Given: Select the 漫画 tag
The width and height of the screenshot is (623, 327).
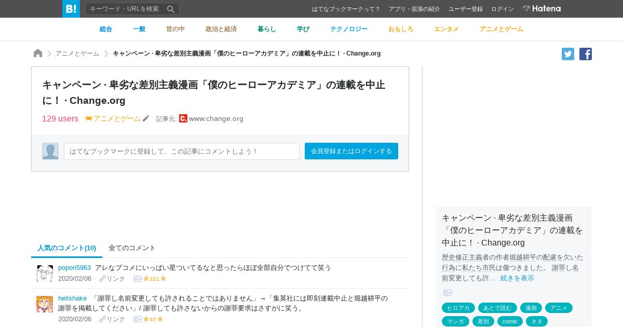Looking at the screenshot, I should [x=531, y=308].
